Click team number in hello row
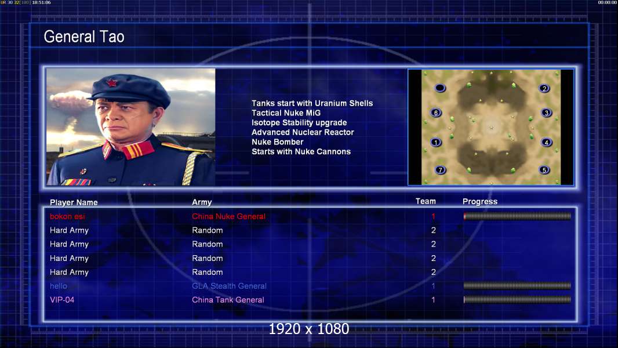Image resolution: width=618 pixels, height=348 pixels. coord(433,286)
